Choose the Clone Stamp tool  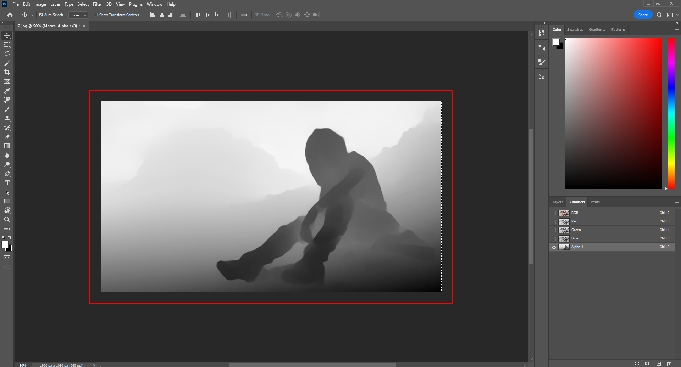(7, 118)
